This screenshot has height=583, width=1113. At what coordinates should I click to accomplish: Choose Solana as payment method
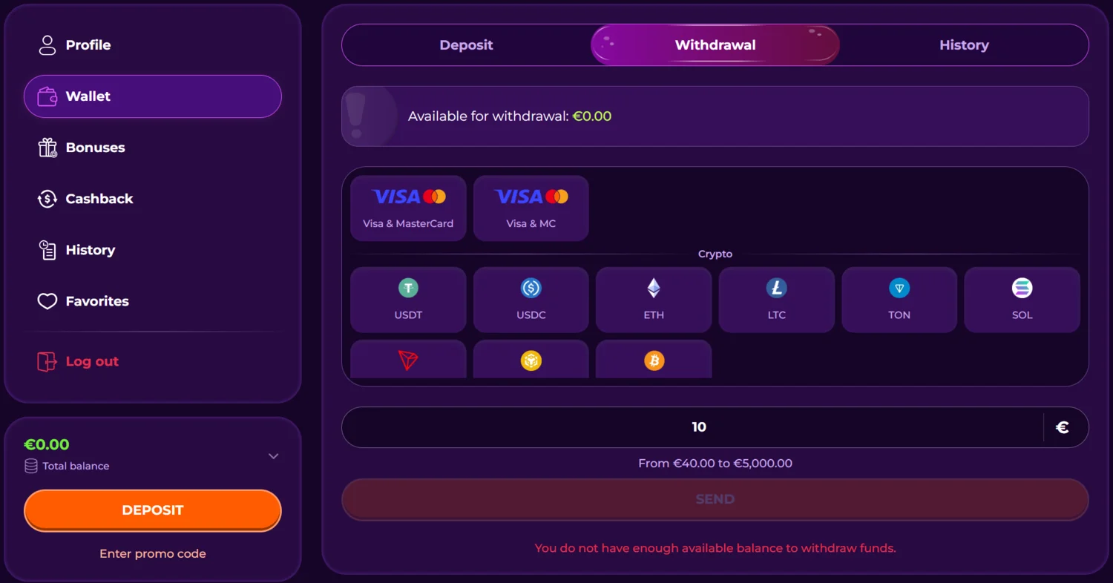[x=1022, y=299]
